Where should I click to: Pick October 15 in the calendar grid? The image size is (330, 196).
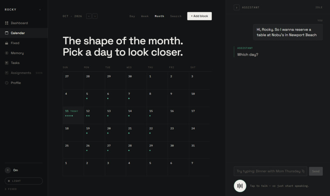157,115
